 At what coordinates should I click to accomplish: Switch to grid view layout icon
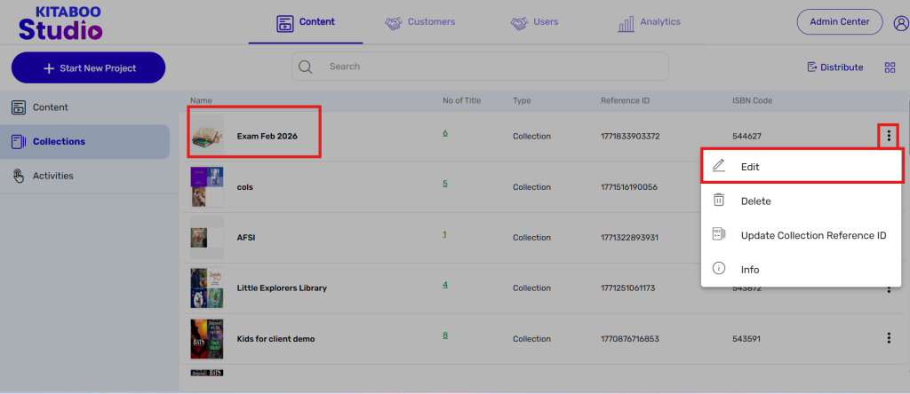click(890, 67)
